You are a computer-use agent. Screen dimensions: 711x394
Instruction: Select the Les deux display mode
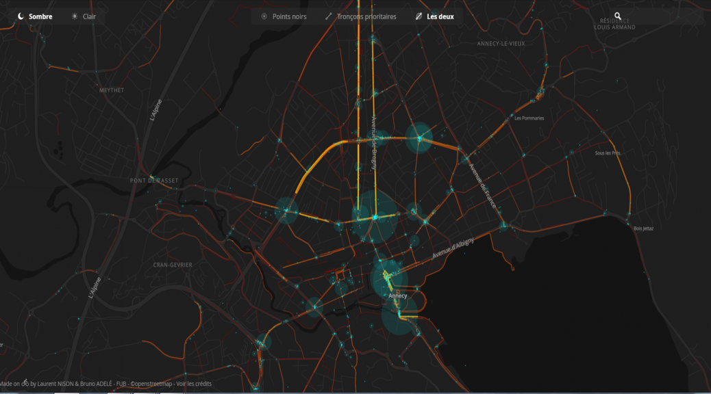tap(435, 16)
